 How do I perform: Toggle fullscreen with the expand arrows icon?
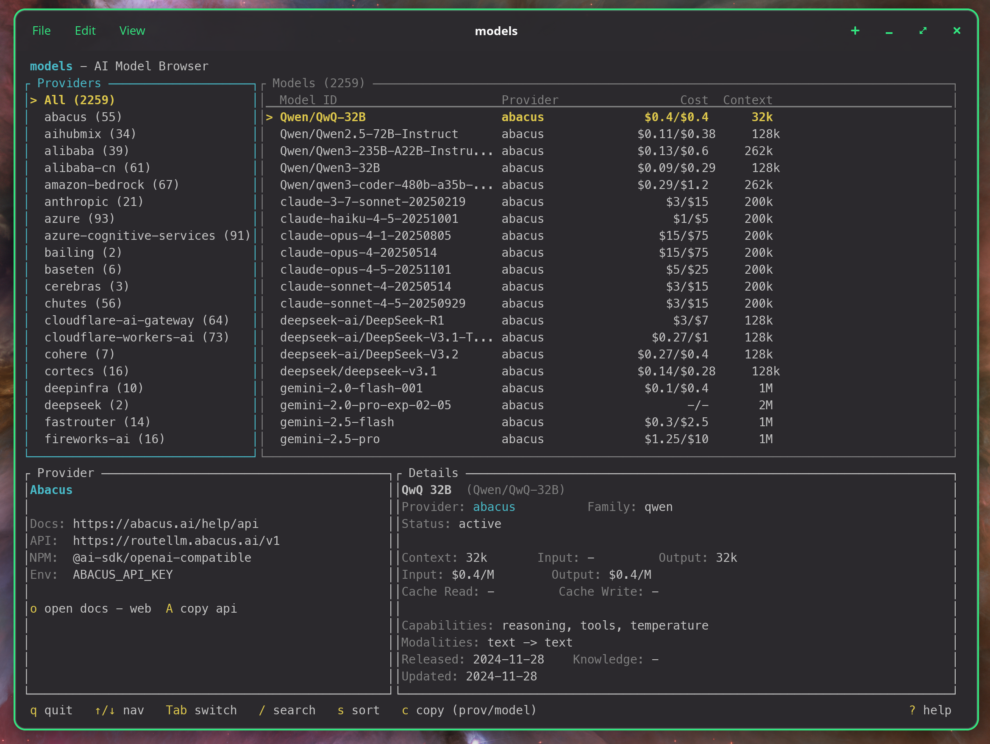[x=923, y=31]
